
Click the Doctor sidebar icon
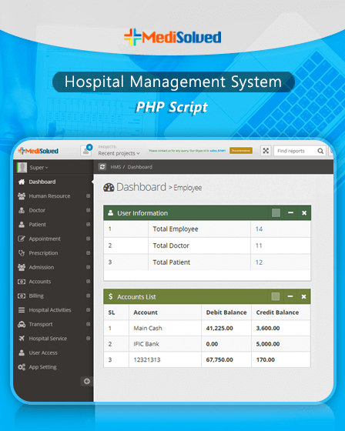(x=22, y=210)
